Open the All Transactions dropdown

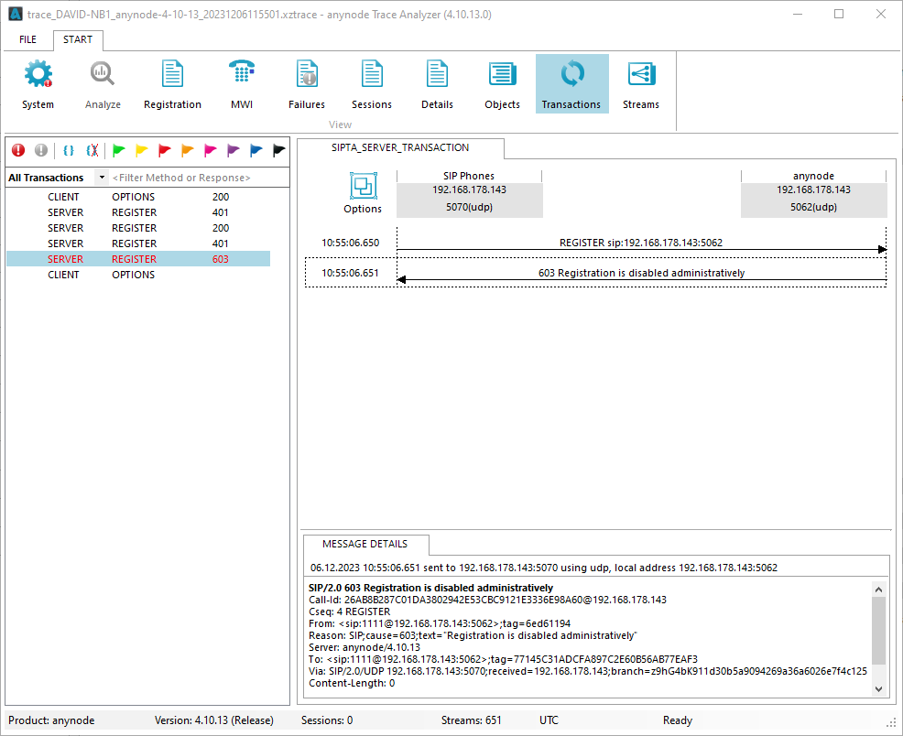coord(103,177)
